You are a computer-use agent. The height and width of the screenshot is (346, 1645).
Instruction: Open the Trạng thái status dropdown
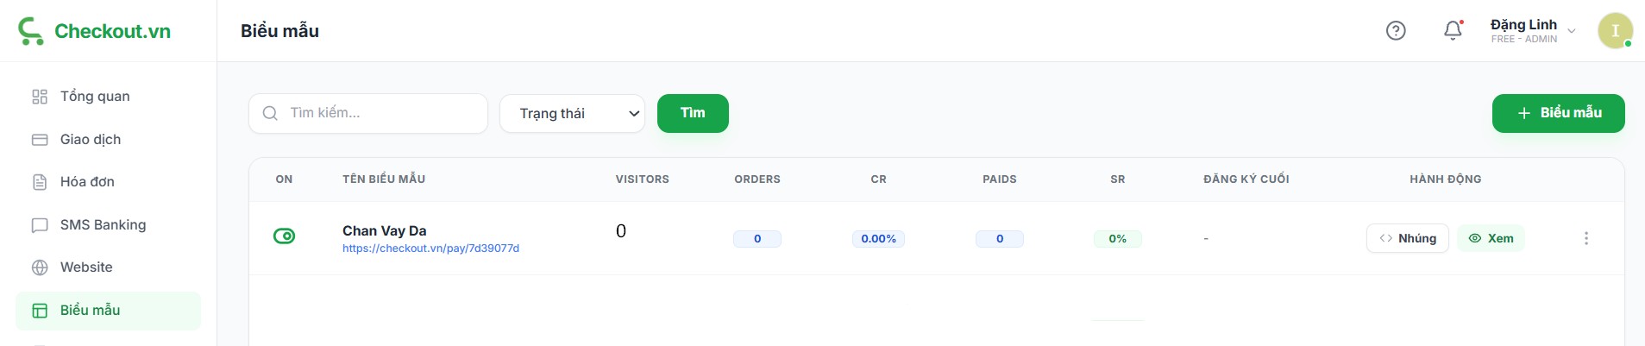tap(572, 114)
